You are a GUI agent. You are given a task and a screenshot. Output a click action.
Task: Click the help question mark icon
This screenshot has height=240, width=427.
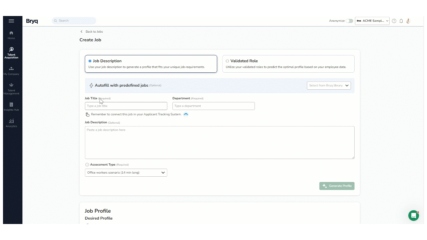(394, 21)
